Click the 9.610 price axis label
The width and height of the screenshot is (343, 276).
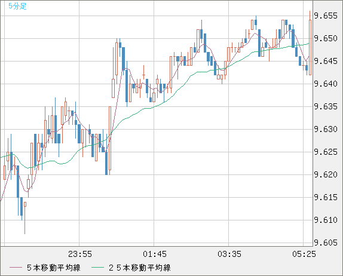point(326,220)
